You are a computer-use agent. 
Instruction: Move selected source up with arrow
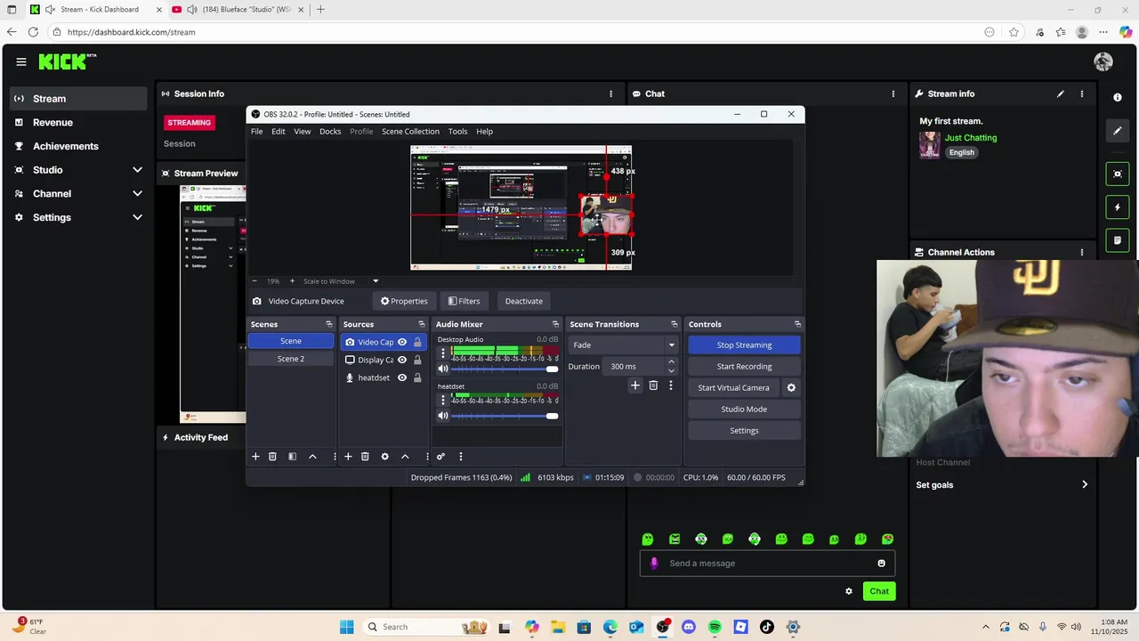click(x=405, y=457)
